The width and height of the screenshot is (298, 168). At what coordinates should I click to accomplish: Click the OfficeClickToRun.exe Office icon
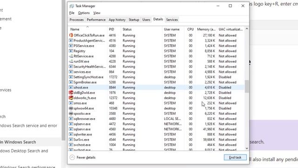tap(71, 35)
